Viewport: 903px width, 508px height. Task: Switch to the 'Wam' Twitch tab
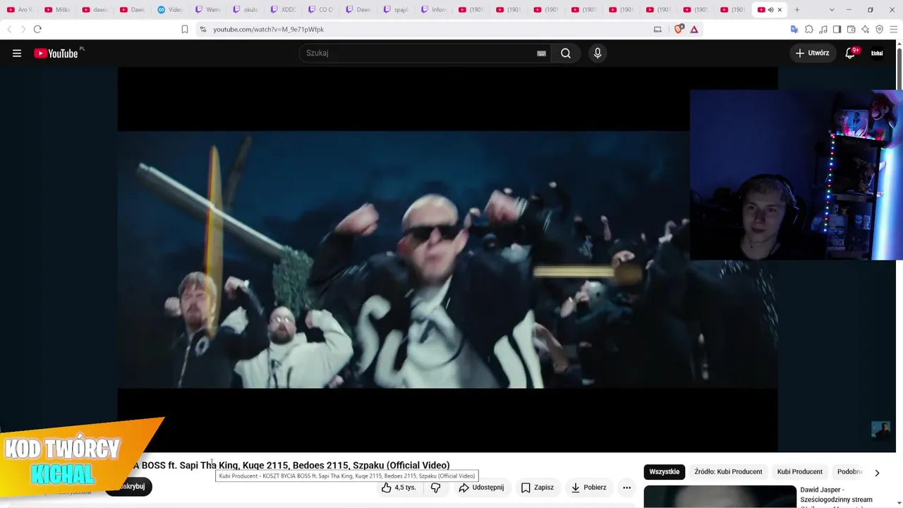point(209,10)
